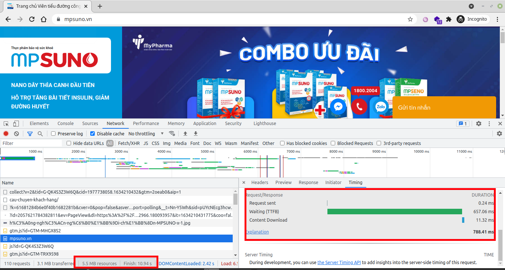The height and width of the screenshot is (270, 505).
Task: Bookmark this page with the star
Action: tap(410, 19)
